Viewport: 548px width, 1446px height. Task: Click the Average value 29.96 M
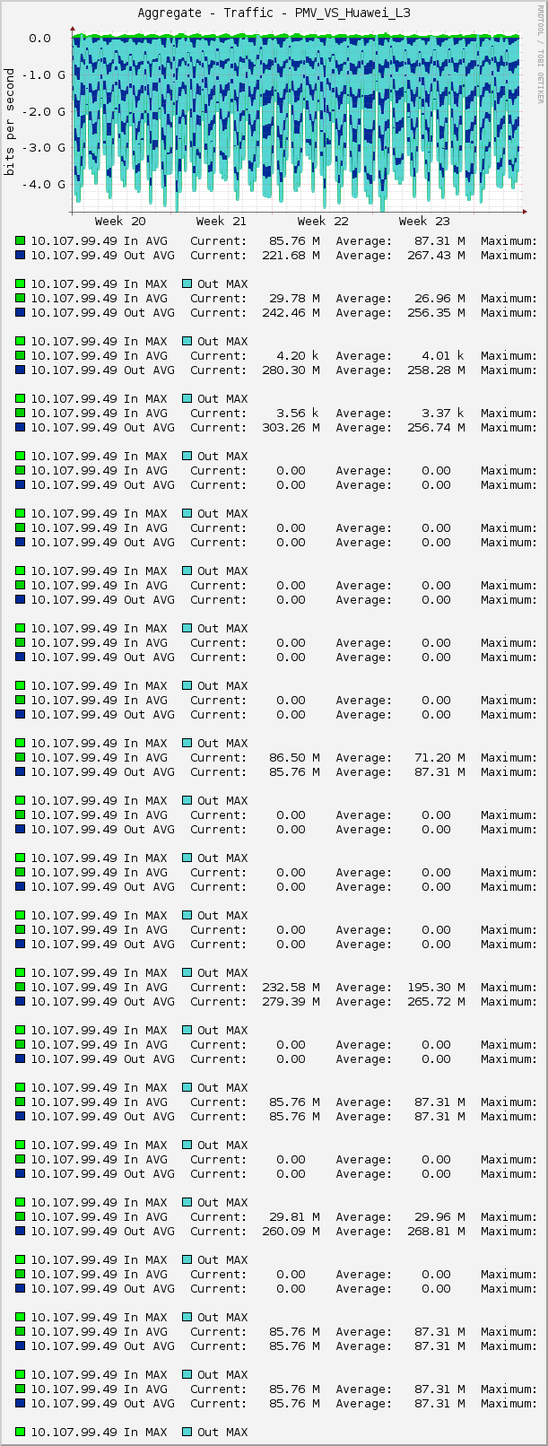[x=439, y=1217]
